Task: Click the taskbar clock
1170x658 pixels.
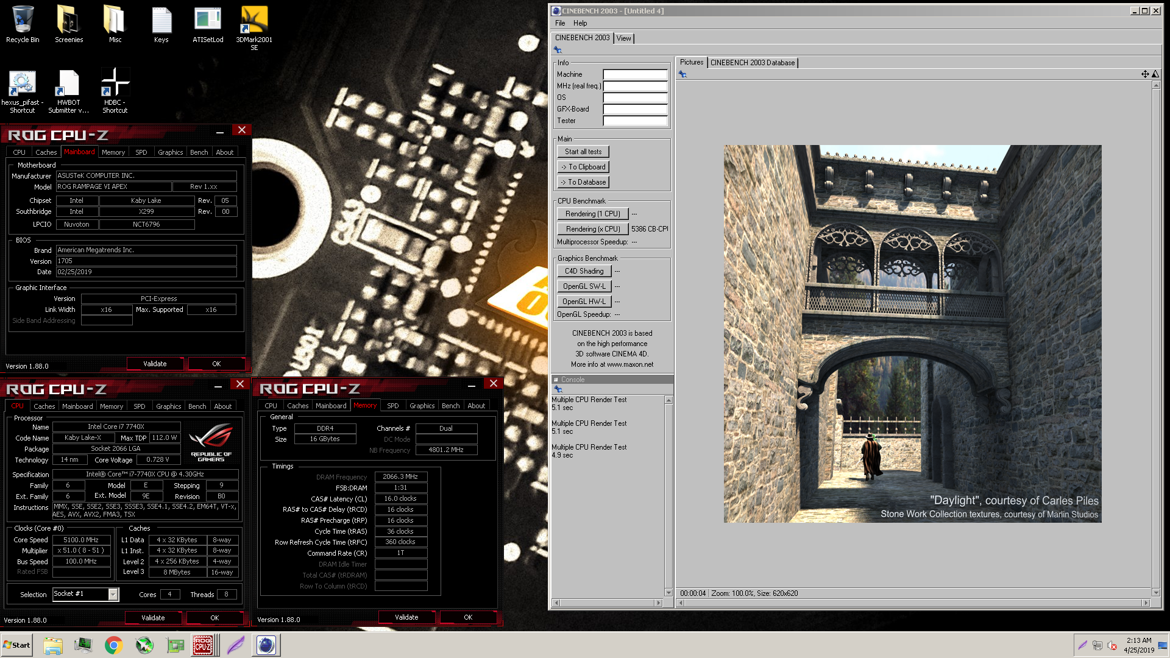Action: pos(1139,645)
